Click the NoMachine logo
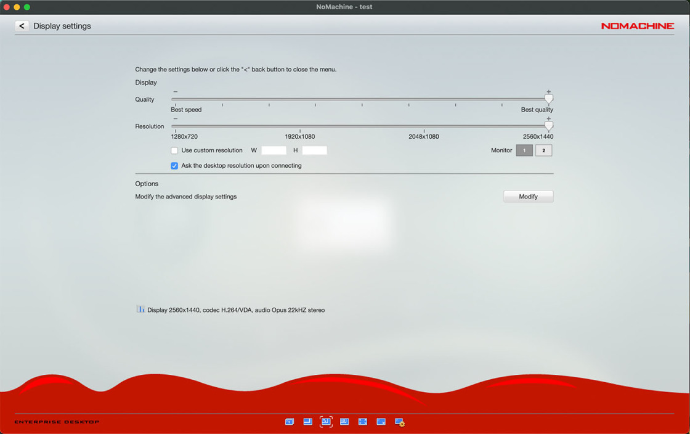Screen dimensions: 690x434 click(x=637, y=26)
